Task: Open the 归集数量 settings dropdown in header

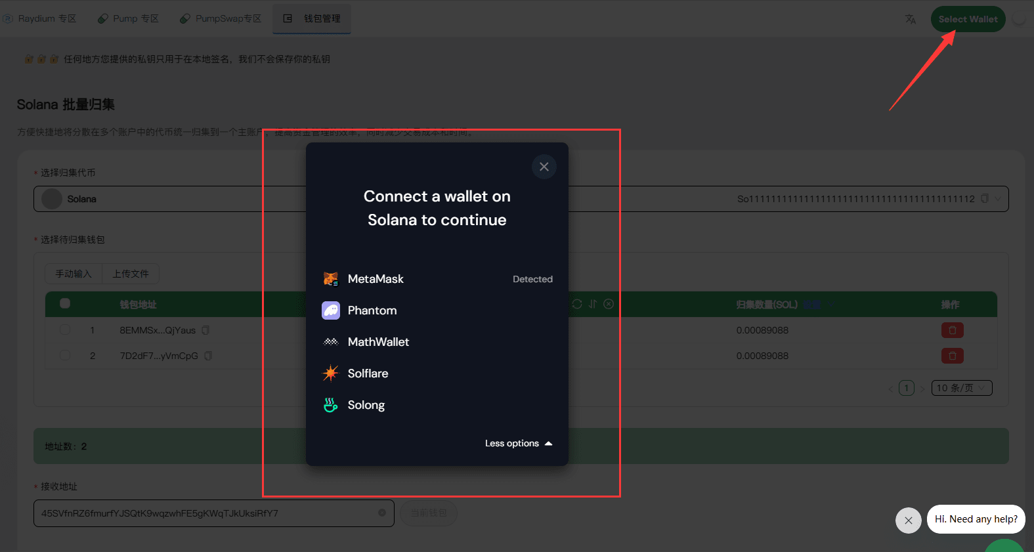Action: click(818, 305)
